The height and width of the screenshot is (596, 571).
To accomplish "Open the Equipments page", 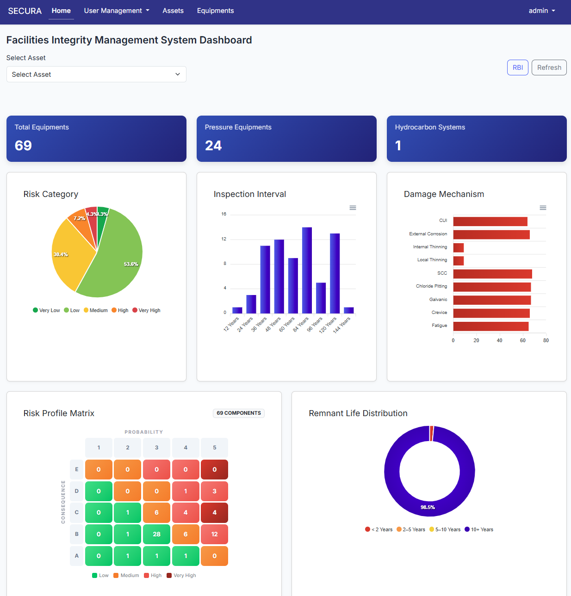I will tap(215, 11).
